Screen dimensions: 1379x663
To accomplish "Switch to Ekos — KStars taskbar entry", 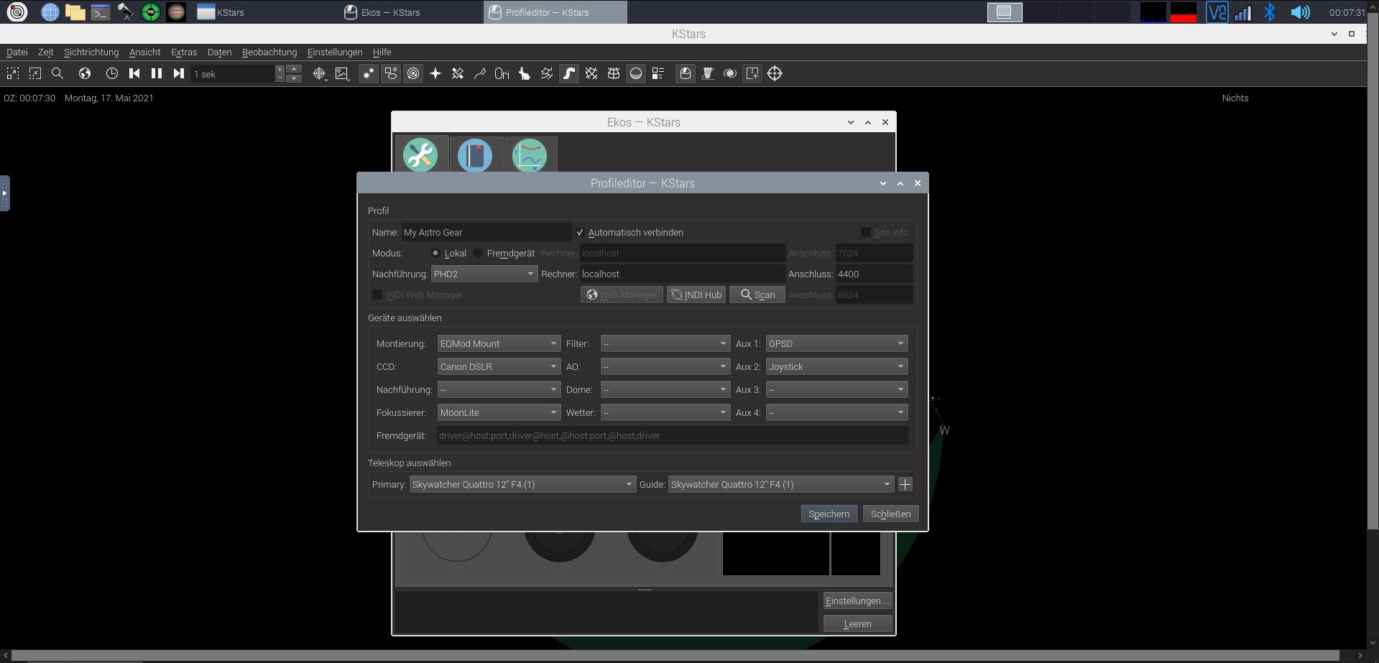I will [x=412, y=12].
